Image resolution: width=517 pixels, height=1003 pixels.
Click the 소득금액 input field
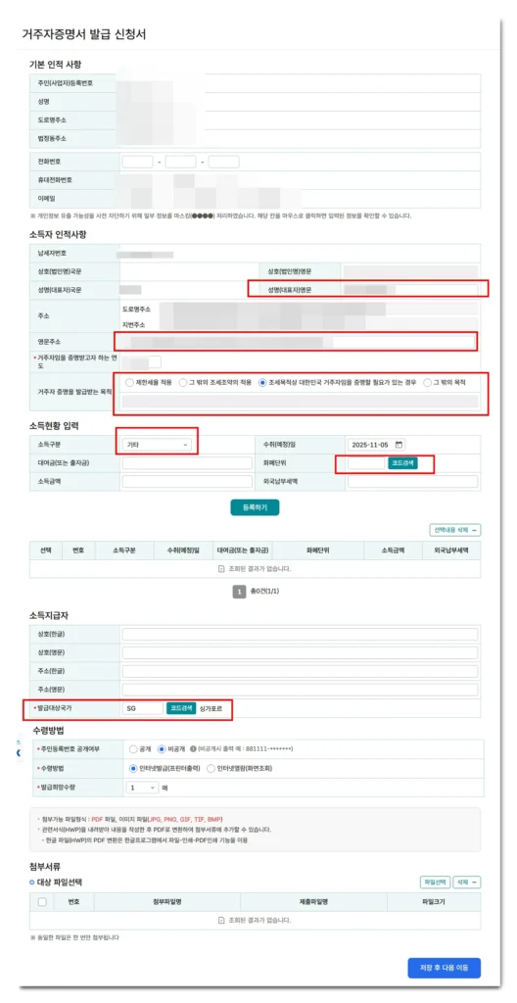187,482
